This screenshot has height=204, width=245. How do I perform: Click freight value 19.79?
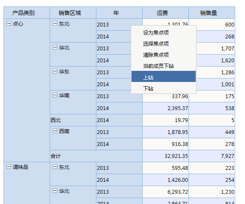(165, 120)
